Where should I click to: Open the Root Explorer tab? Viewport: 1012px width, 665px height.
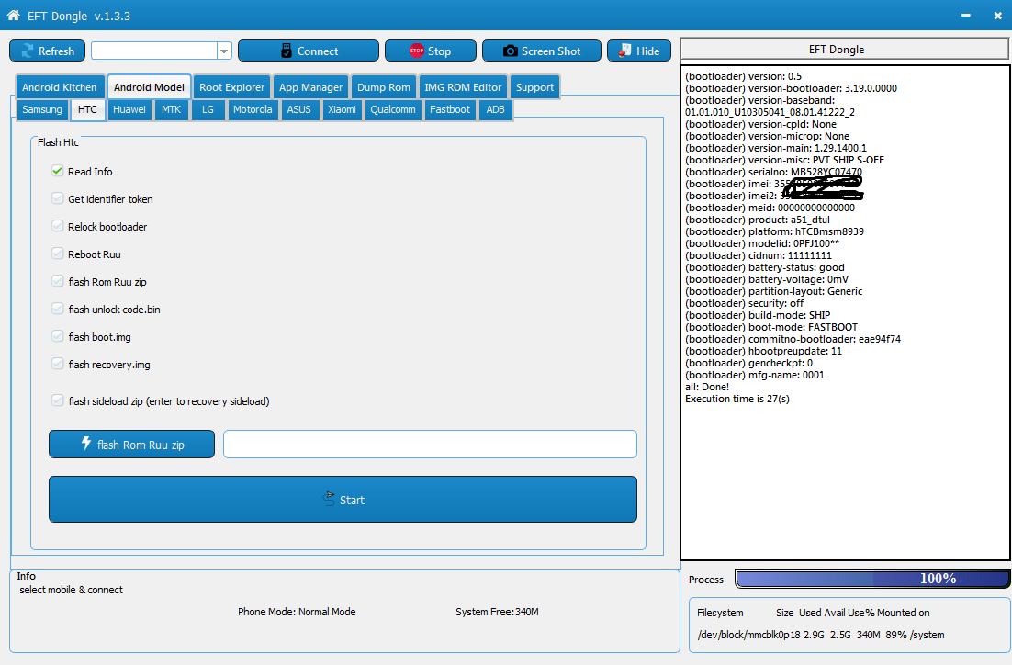click(x=231, y=87)
